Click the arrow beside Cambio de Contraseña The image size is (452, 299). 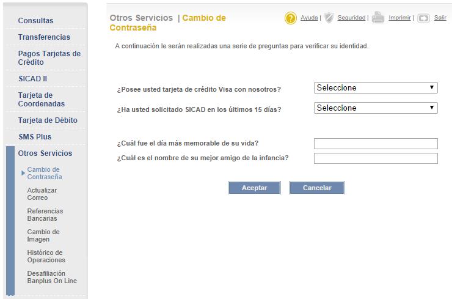click(23, 173)
